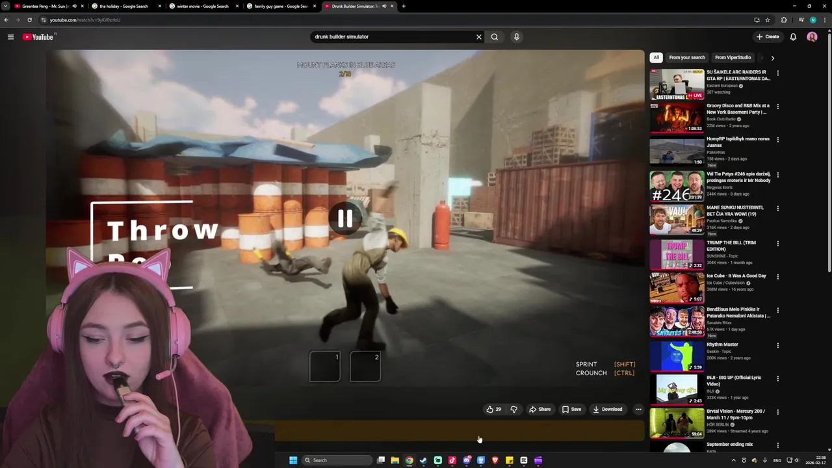Image resolution: width=832 pixels, height=468 pixels.
Task: Start voice search with the microphone icon
Action: pos(517,37)
